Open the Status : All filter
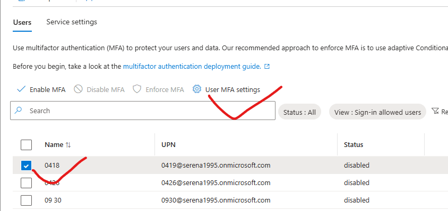Viewport: 448px width, 211px height. pos(299,112)
